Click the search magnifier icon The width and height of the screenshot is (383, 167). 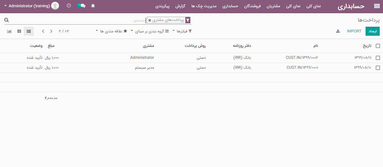tap(6, 20)
